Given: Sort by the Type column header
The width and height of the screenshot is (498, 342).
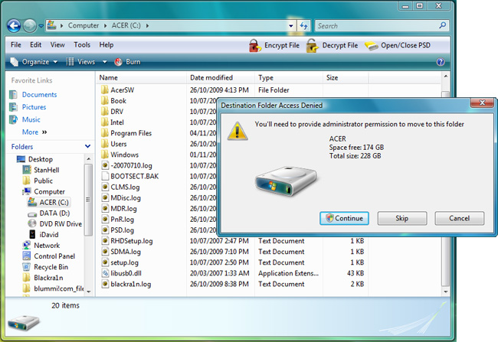Looking at the screenshot, I should (x=289, y=78).
